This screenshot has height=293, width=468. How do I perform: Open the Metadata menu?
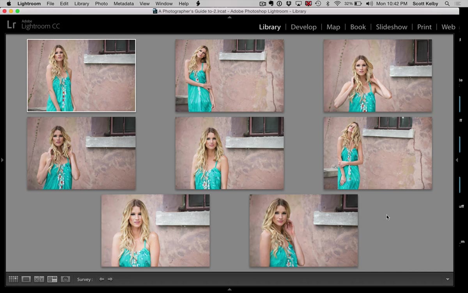tap(124, 4)
